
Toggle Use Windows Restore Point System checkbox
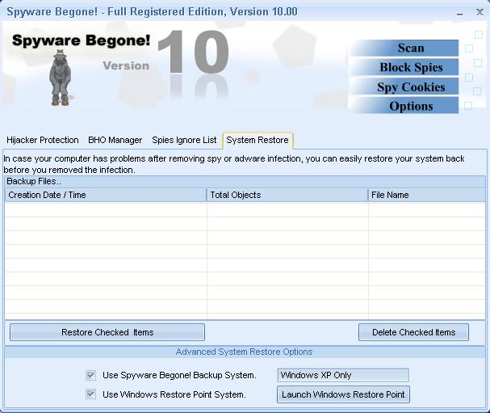(90, 394)
